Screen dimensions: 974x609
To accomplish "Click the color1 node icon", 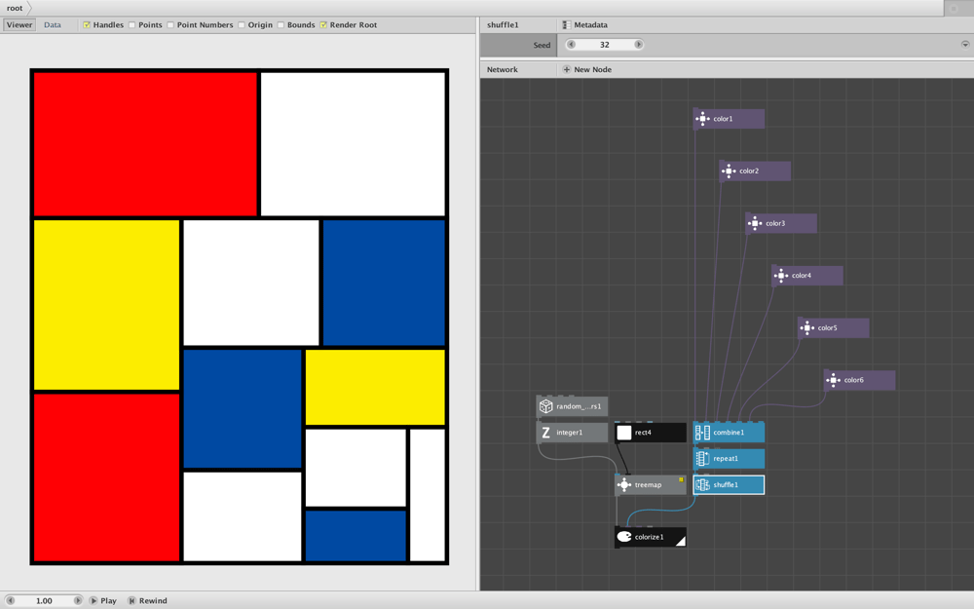I will tap(702, 119).
